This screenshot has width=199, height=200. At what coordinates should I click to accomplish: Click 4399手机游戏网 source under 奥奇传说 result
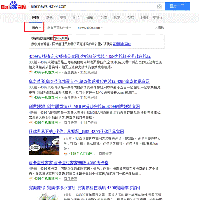[46, 97]
